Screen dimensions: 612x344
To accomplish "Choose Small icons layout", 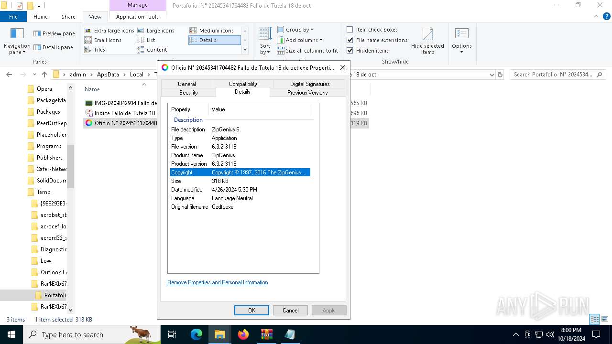I will tap(103, 40).
